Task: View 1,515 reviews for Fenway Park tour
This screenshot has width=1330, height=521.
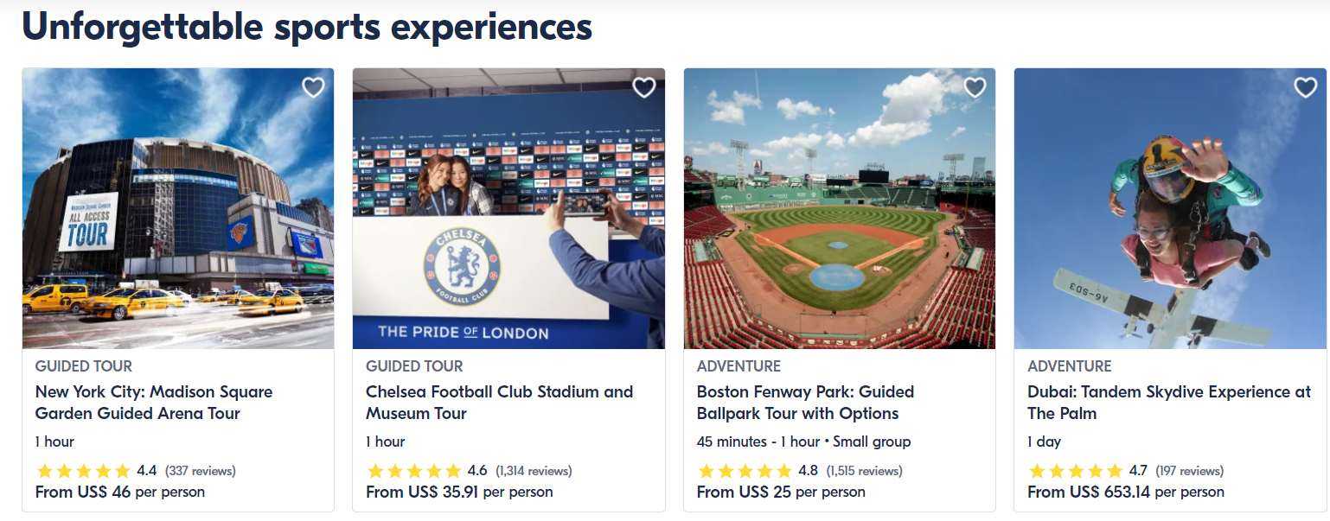Action: [864, 471]
